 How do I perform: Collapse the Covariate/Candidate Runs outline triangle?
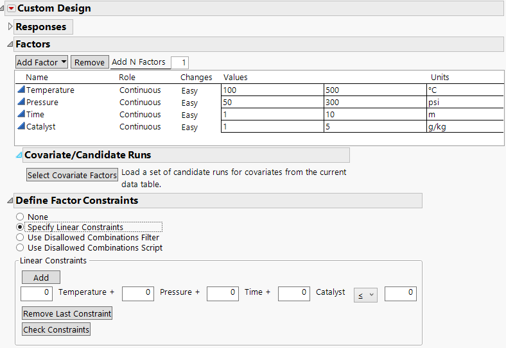pyautogui.click(x=19, y=155)
